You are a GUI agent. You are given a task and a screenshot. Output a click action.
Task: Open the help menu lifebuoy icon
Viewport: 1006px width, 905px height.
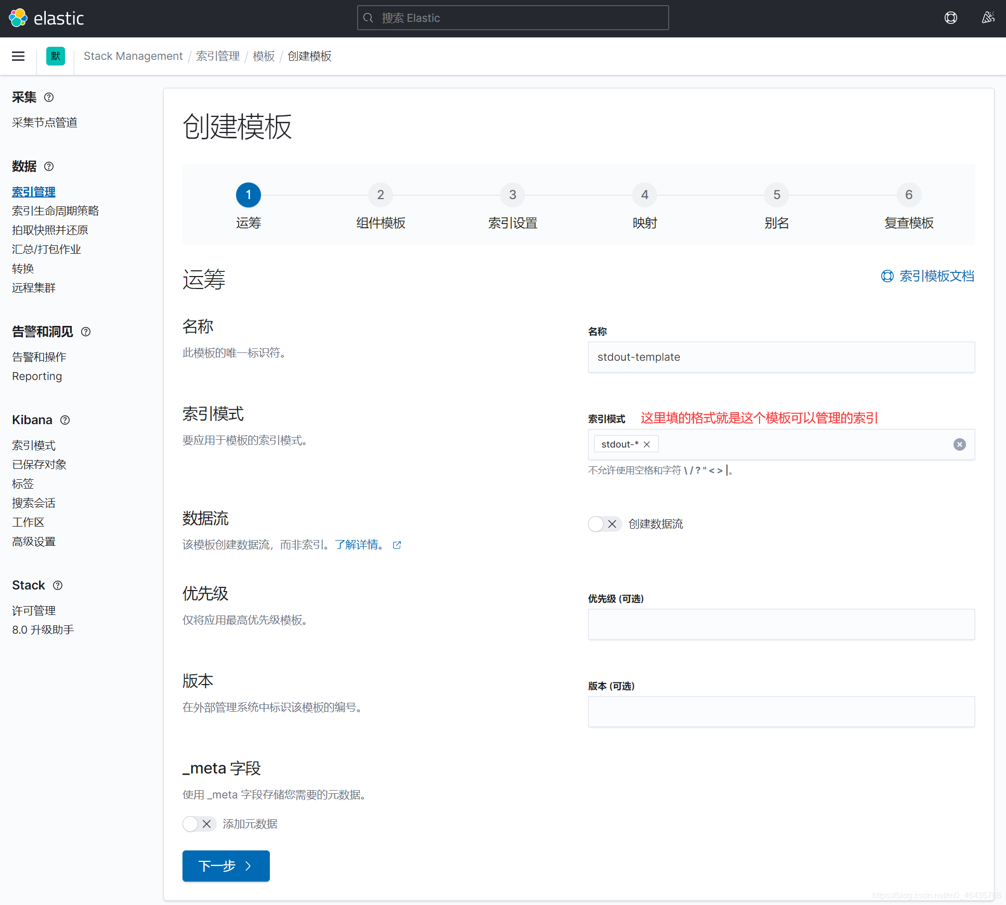tap(950, 18)
